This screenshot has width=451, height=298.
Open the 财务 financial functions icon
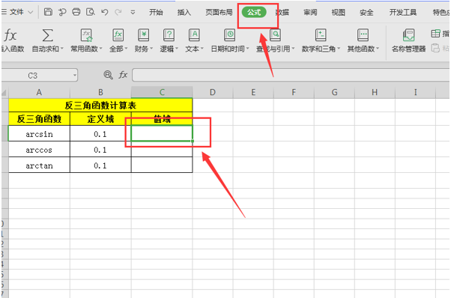[x=143, y=35]
